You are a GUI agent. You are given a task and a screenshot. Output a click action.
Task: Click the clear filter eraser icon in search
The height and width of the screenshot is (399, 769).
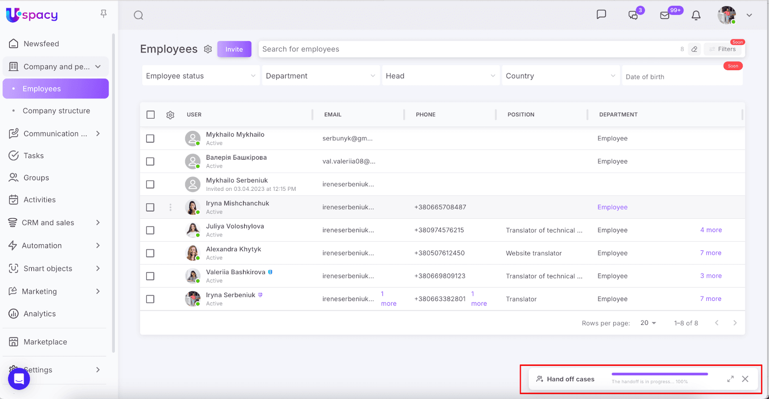(694, 49)
